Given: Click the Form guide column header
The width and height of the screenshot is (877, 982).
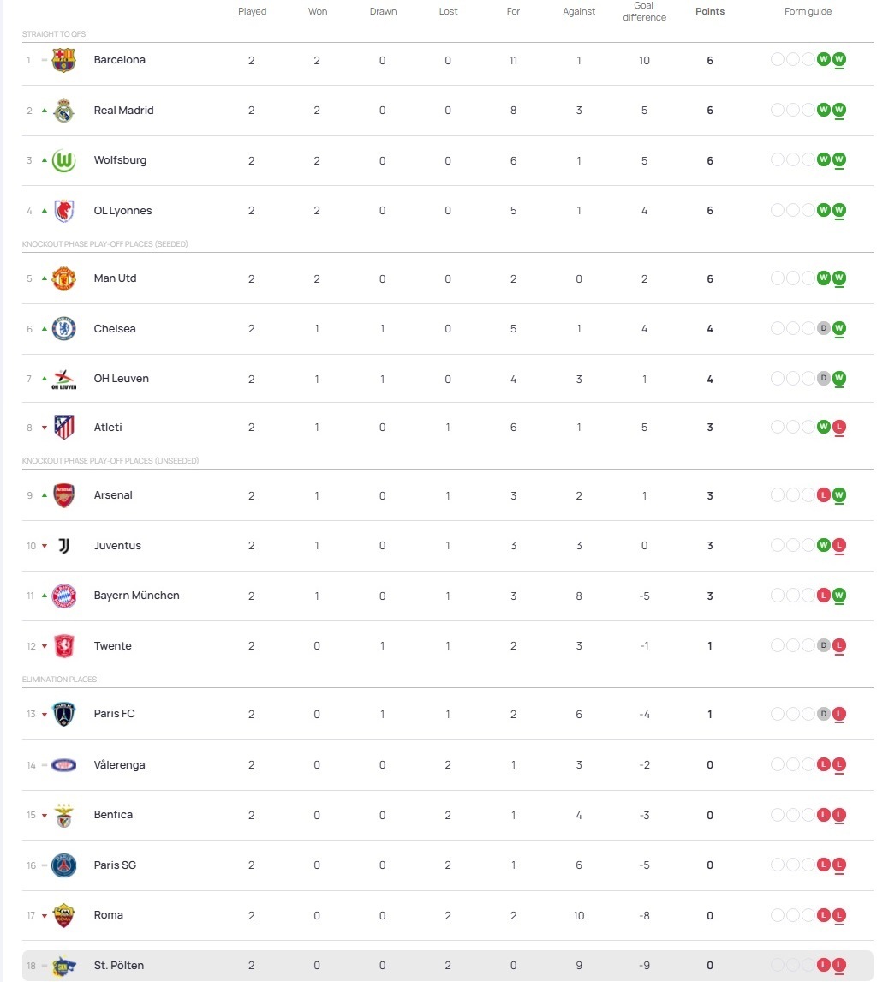Looking at the screenshot, I should point(808,12).
